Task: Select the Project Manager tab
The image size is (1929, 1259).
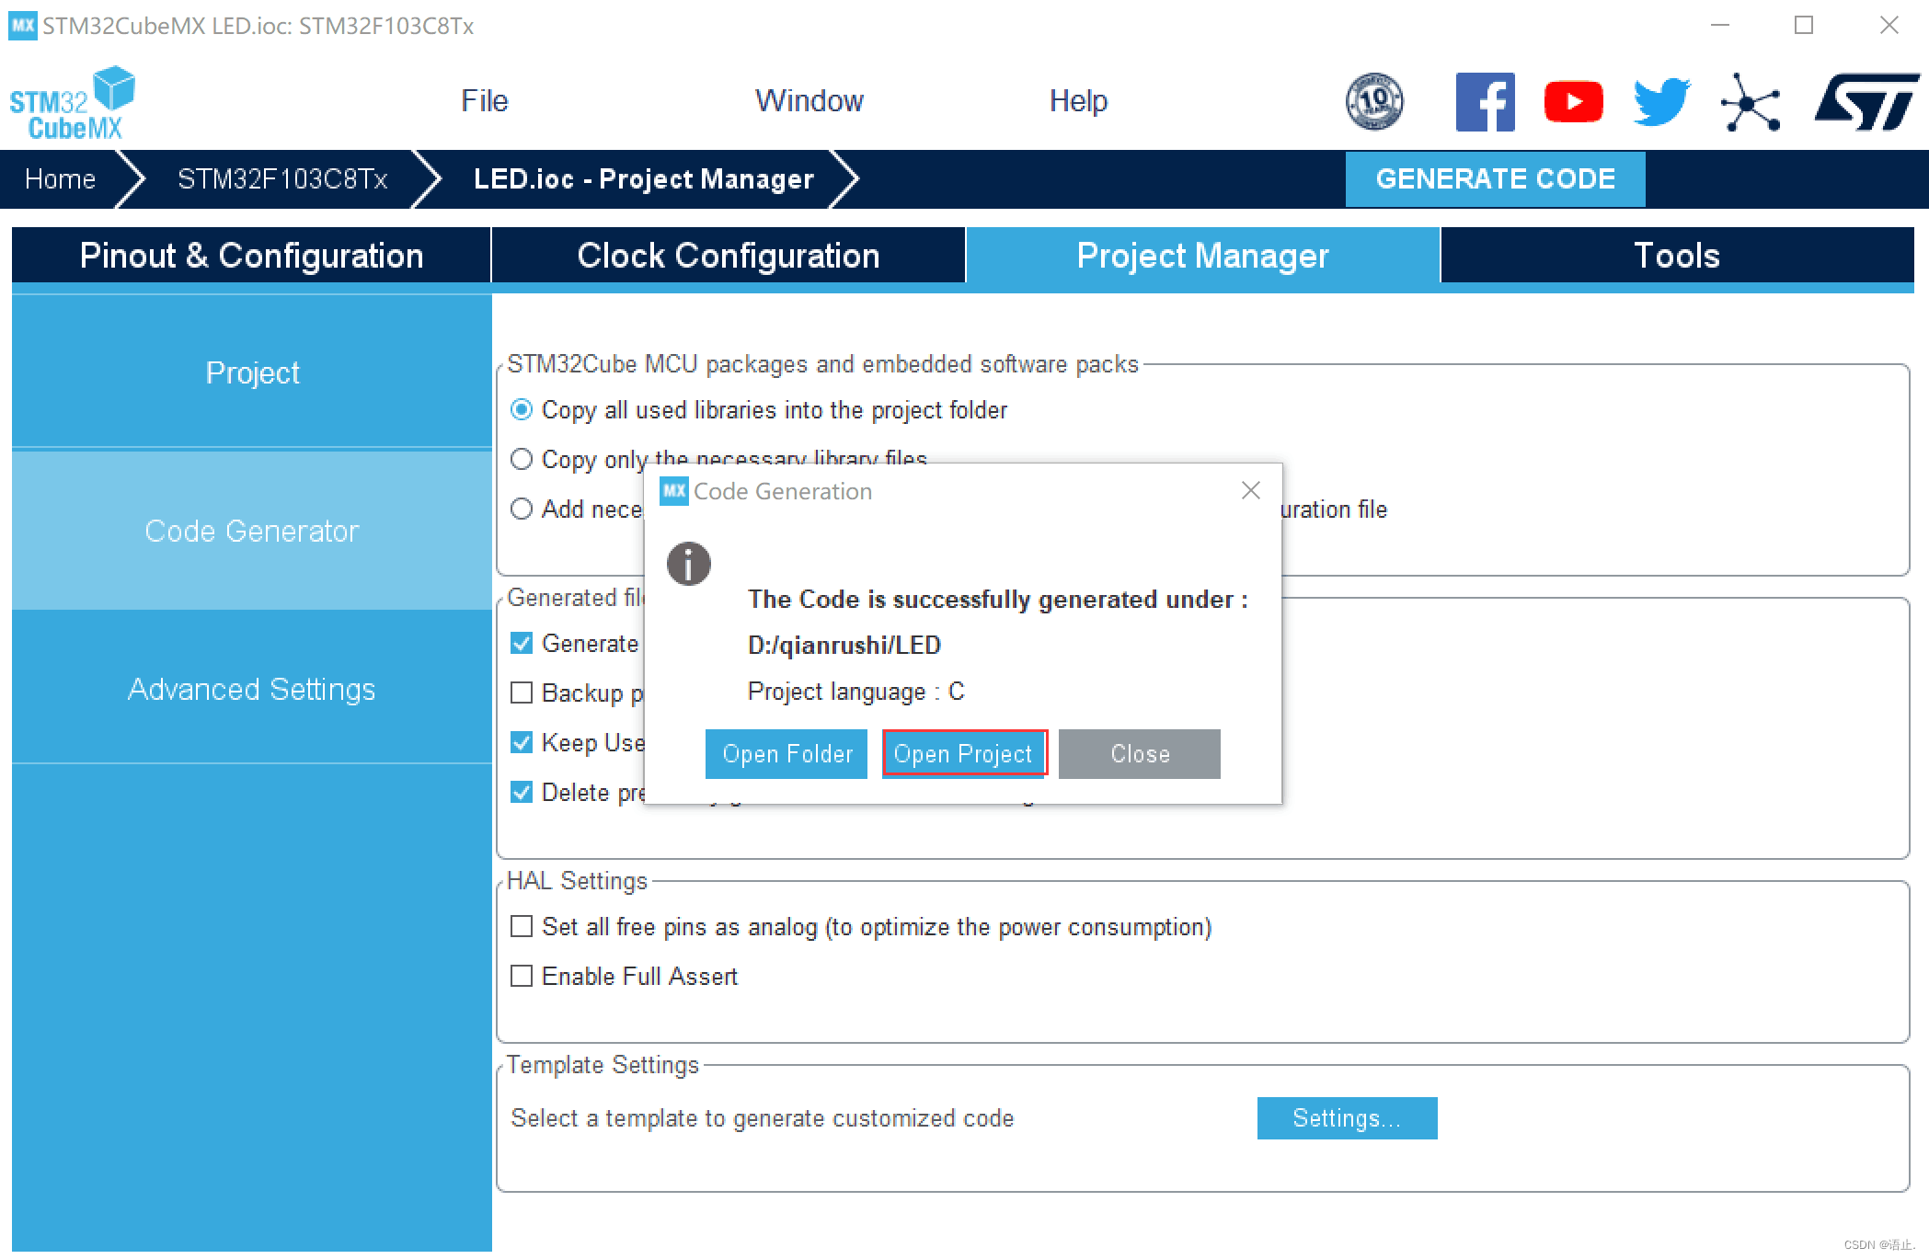Action: 1202,256
